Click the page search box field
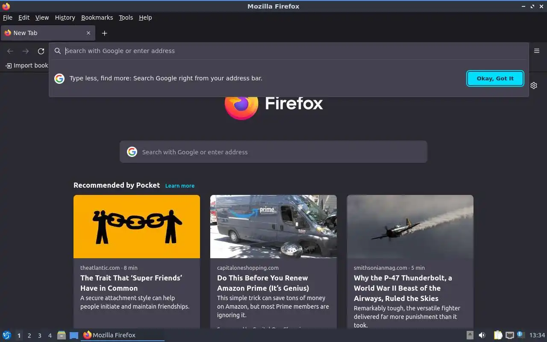This screenshot has height=342, width=547. point(273,152)
